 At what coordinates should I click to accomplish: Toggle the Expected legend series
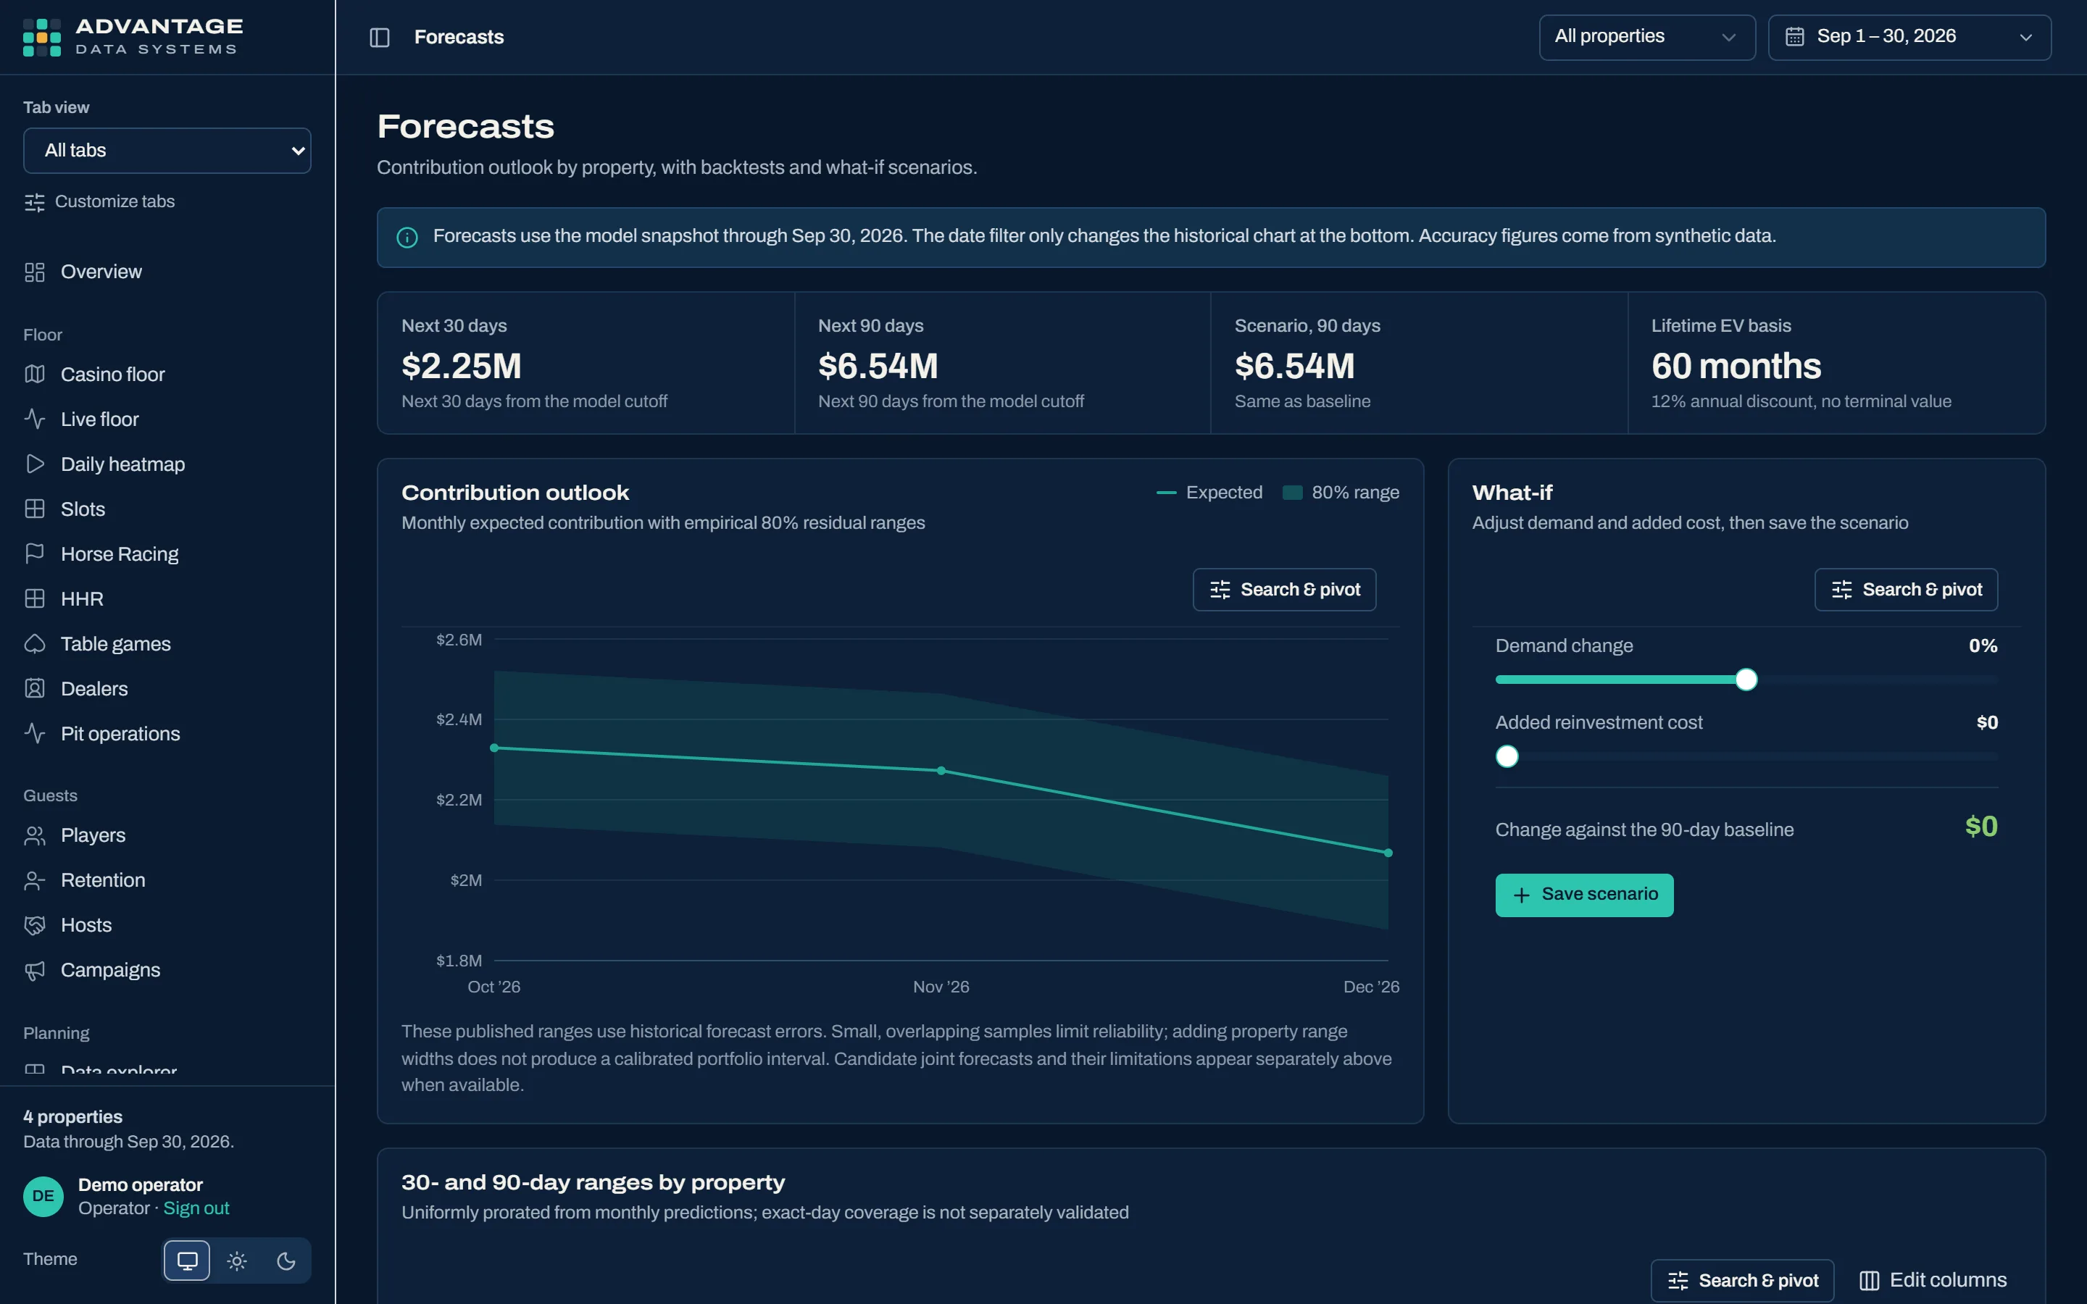(1209, 493)
